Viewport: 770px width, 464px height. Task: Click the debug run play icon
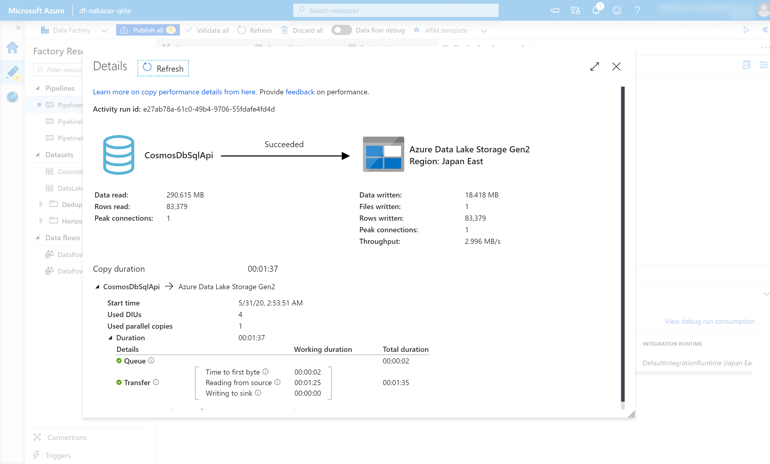coord(746,30)
